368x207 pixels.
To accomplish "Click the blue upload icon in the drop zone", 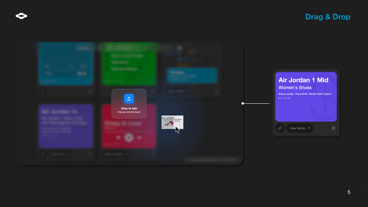I will [x=129, y=99].
